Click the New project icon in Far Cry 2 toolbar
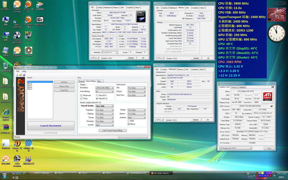The width and height of the screenshot is (288, 180). (17, 75)
